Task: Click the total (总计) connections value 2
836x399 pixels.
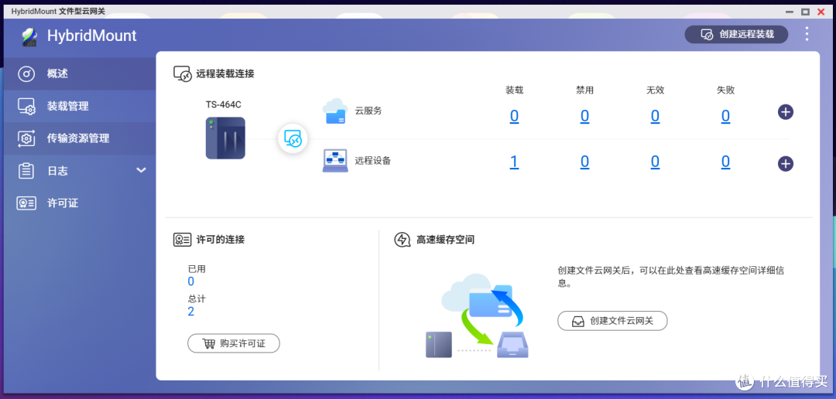Action: point(191,312)
